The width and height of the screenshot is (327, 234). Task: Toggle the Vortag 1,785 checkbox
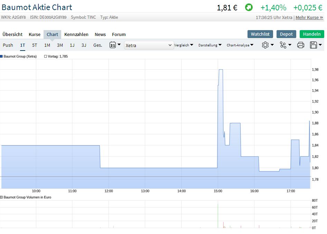[46, 56]
